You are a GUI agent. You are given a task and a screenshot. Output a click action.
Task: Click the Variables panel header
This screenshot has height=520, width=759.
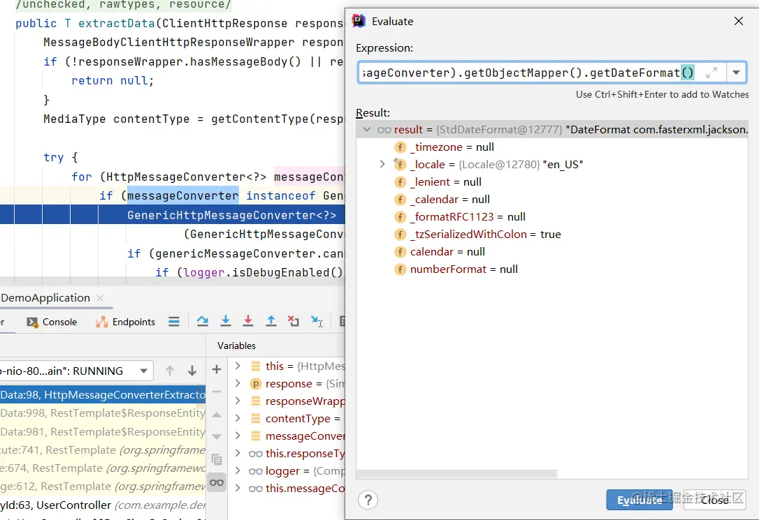236,346
